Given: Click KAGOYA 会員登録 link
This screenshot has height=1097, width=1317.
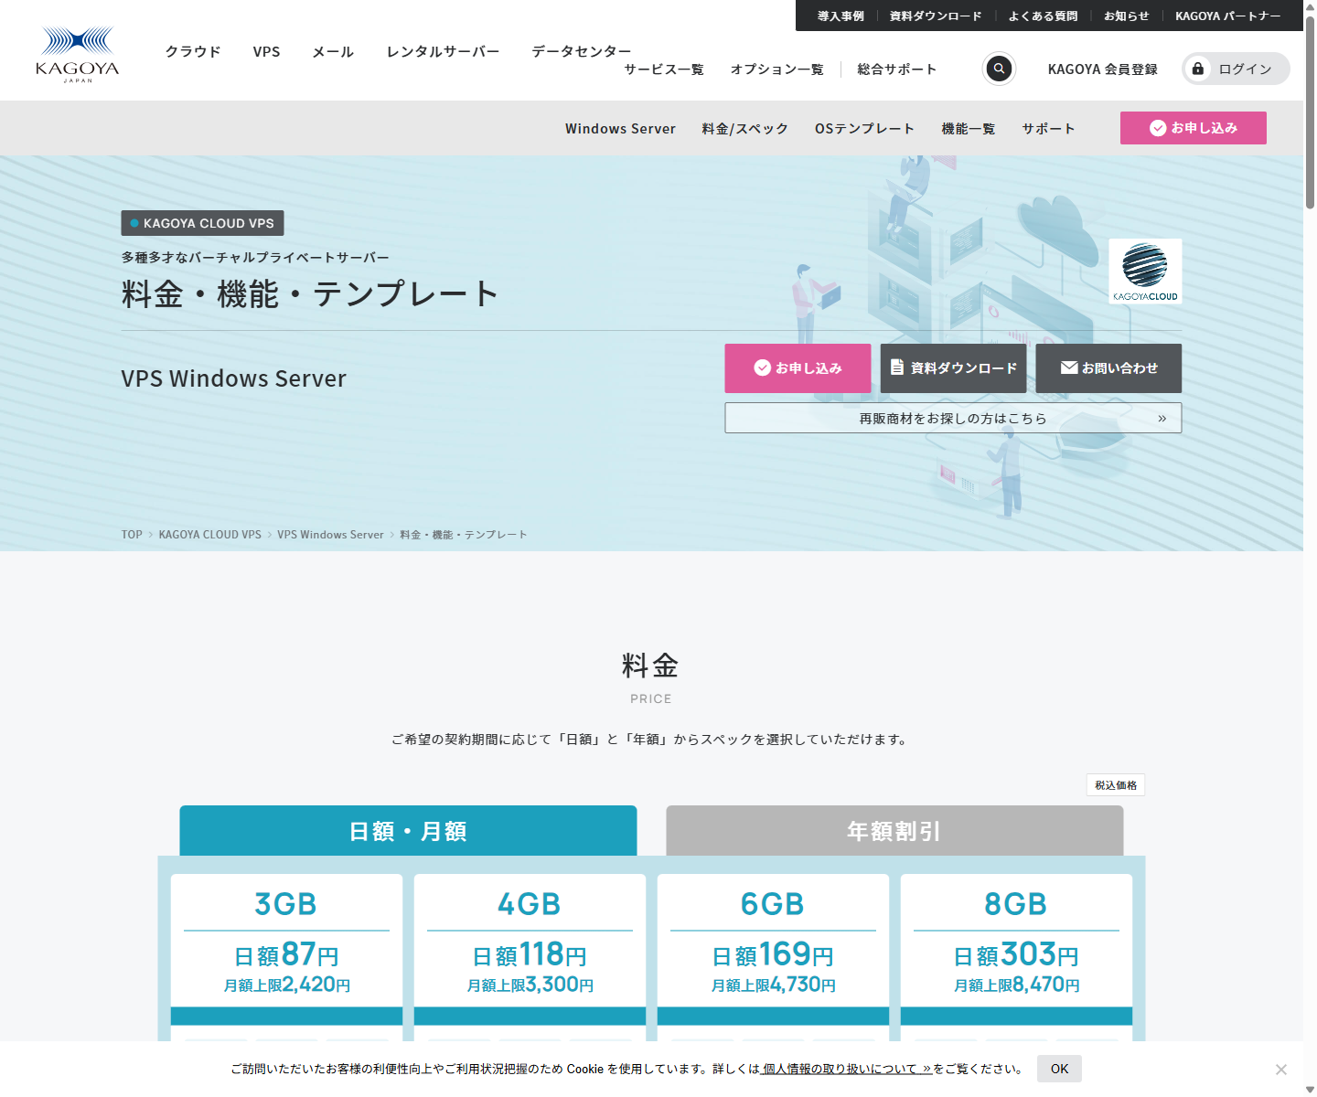Looking at the screenshot, I should point(1103,69).
